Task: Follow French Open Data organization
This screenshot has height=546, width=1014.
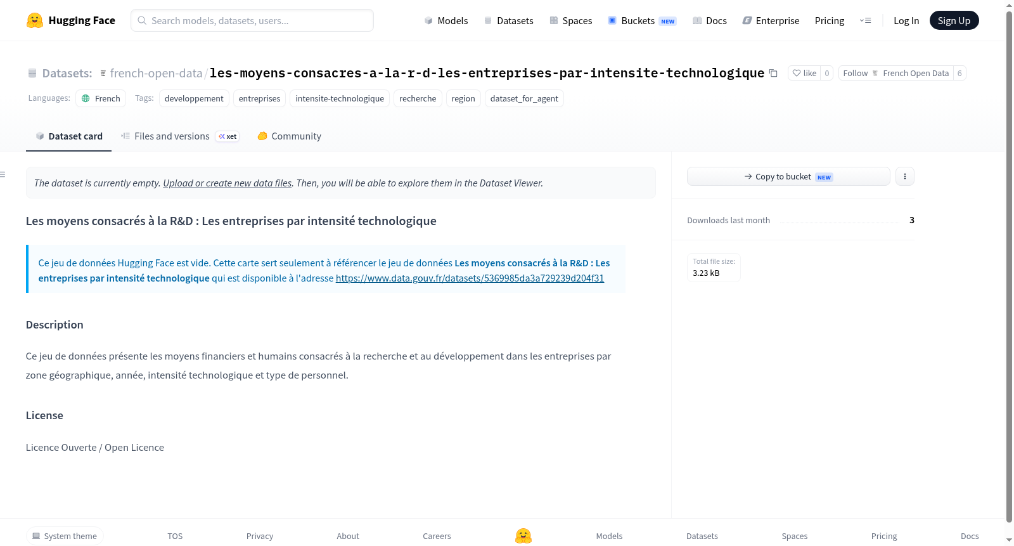Action: coord(896,73)
